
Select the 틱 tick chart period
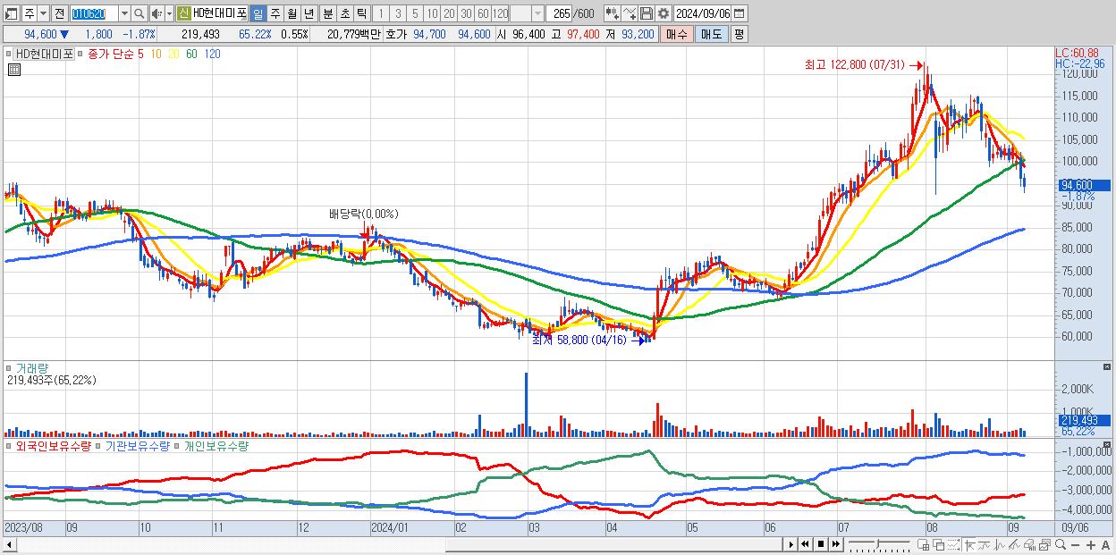pos(361,13)
